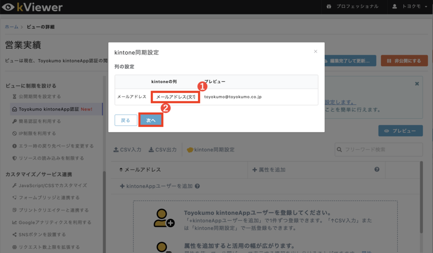Click 属性を追加 in the table header
433x253 pixels.
[269, 170]
